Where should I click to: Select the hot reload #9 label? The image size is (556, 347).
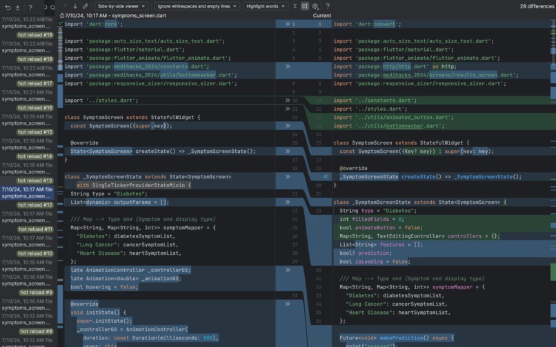coord(36,293)
